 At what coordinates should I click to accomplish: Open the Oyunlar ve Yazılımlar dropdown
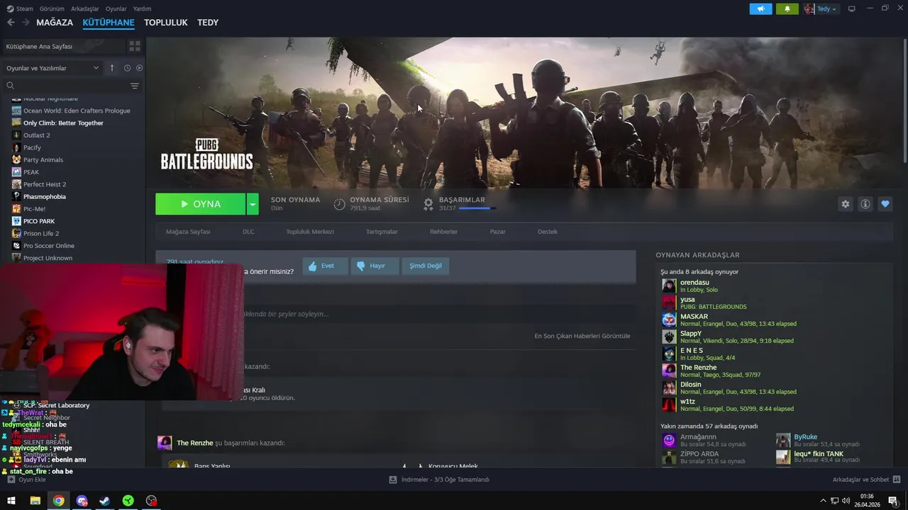click(52, 68)
